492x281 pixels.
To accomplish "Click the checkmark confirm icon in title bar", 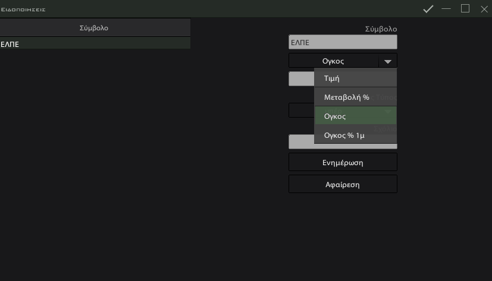I will coord(428,9).
